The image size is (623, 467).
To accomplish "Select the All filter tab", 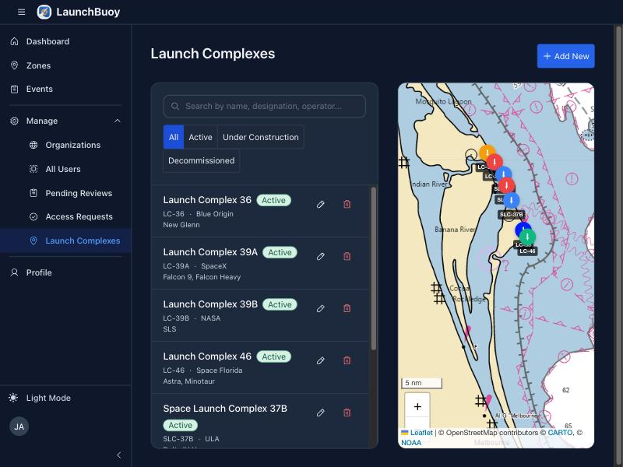I will [174, 137].
